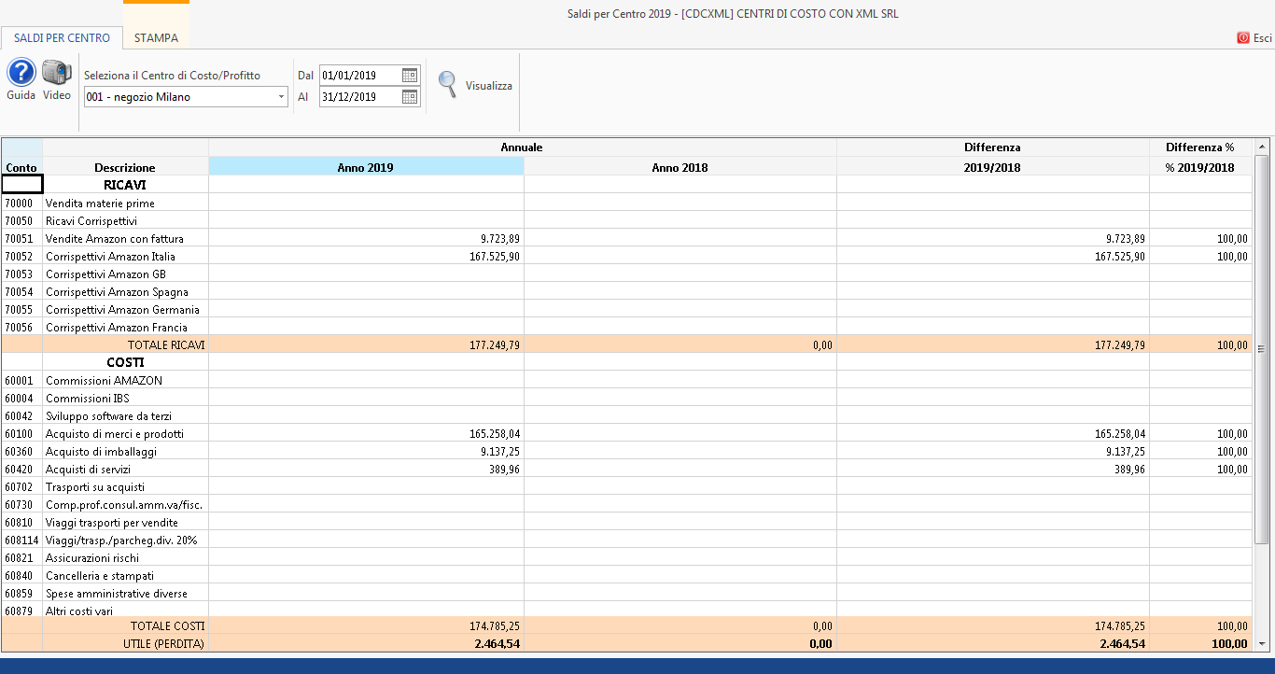Click the % 2019/2018 column header
1275x674 pixels.
click(1200, 167)
